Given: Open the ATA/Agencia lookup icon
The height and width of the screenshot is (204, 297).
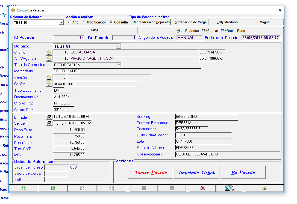Looking at the screenshot, I should click(x=49, y=59).
